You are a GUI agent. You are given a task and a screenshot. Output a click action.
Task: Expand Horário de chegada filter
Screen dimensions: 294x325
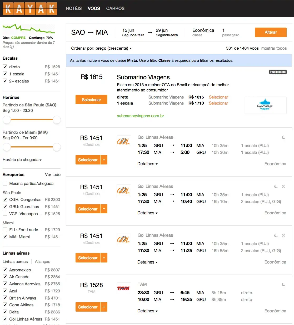coord(22,160)
